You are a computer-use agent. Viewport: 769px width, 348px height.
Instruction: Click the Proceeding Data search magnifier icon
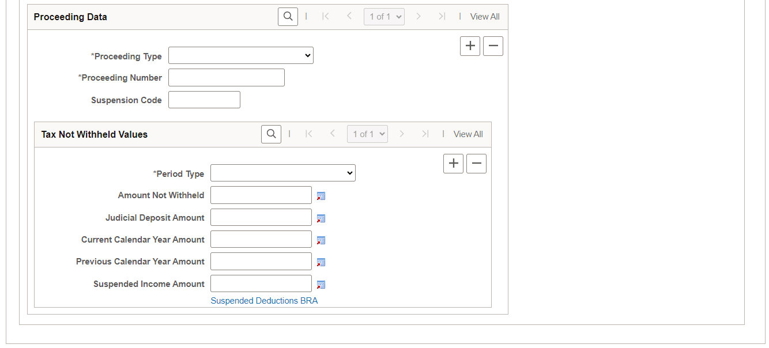[x=288, y=17]
